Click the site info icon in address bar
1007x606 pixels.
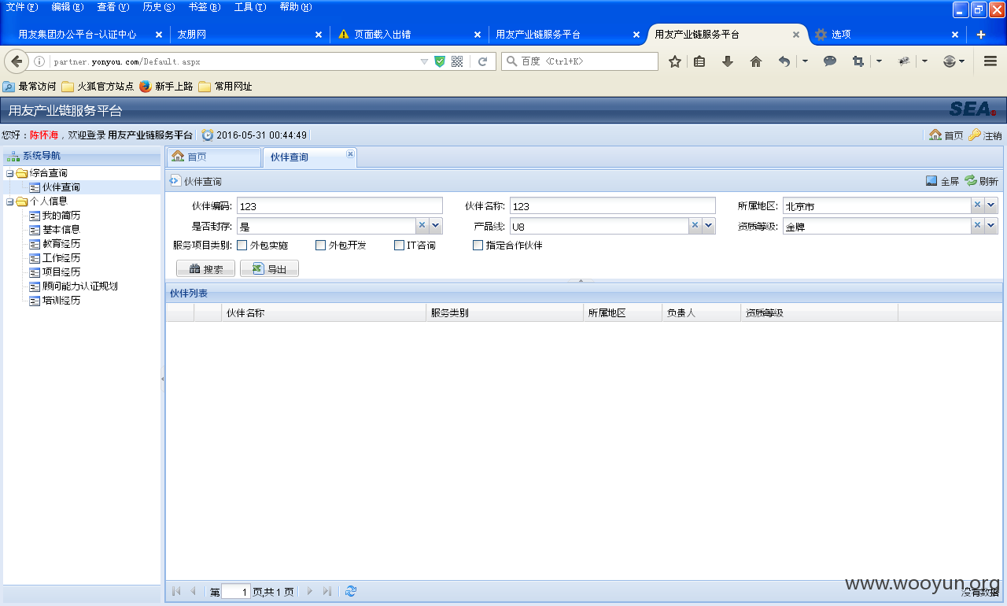point(39,61)
